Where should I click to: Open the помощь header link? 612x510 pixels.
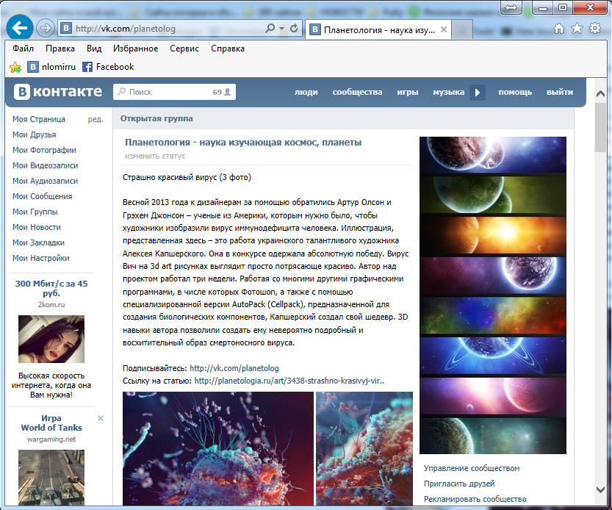pyautogui.click(x=515, y=92)
